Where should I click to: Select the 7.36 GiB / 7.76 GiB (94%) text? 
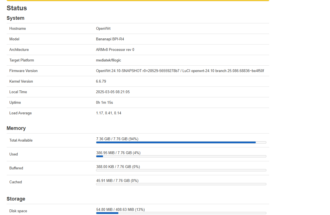(x=117, y=139)
